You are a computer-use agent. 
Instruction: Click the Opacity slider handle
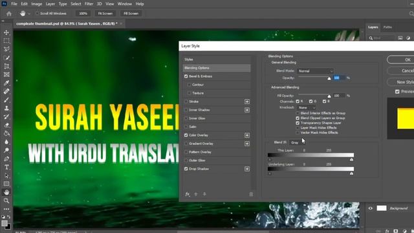click(329, 78)
